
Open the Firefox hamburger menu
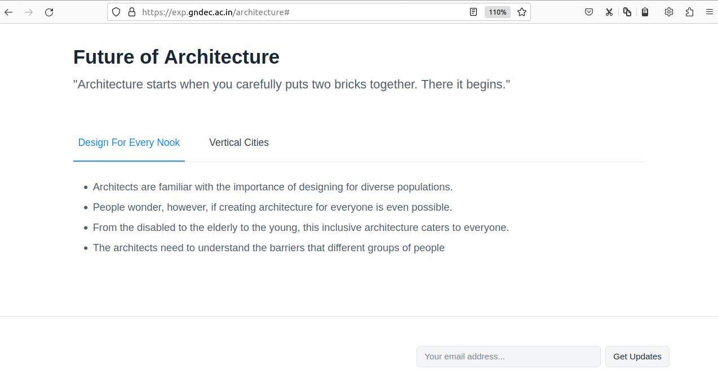[x=709, y=12]
